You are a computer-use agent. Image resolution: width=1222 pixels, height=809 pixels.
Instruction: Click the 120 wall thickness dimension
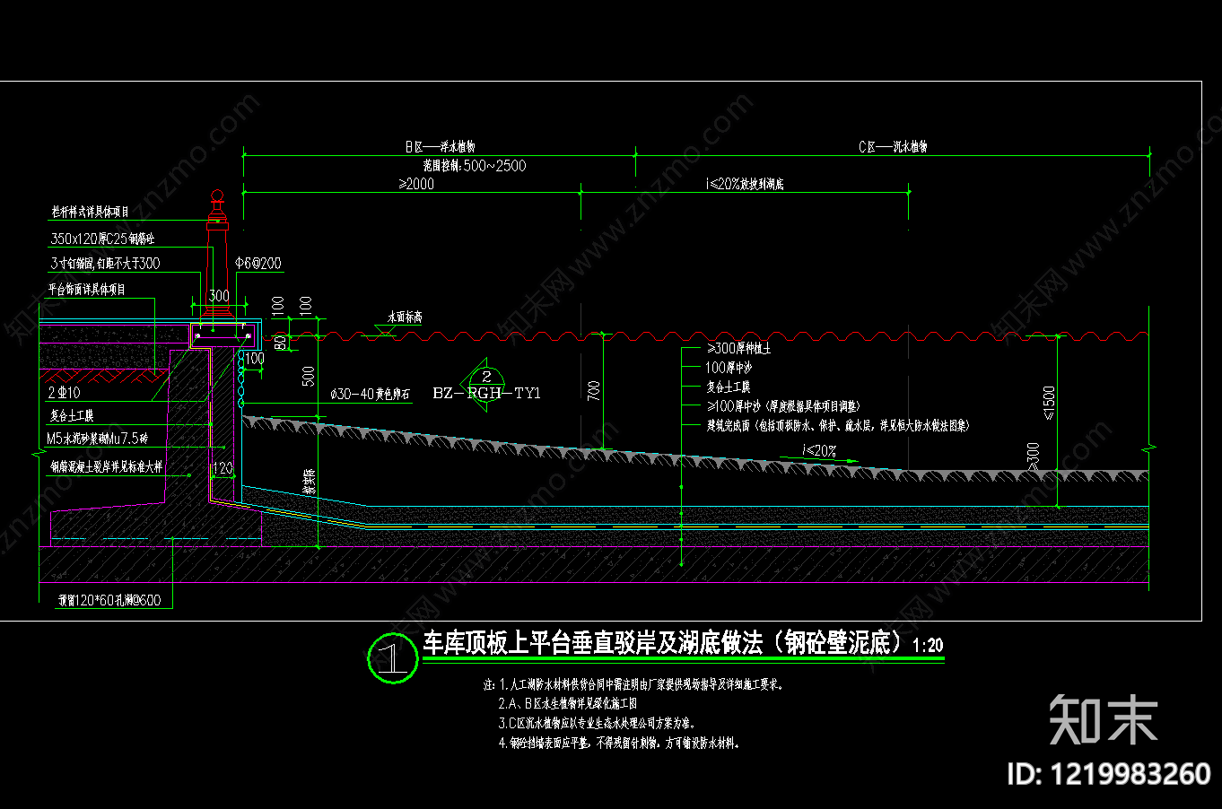point(223,468)
